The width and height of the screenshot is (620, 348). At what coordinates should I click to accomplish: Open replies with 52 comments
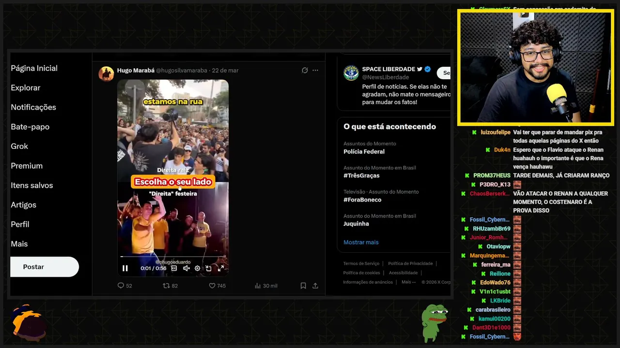(x=124, y=286)
